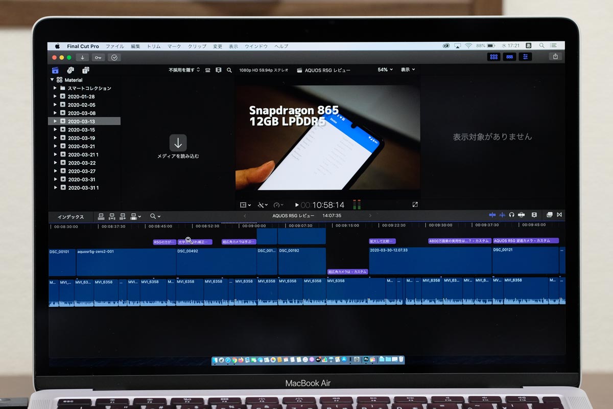Toggle timeline snapping

[x=521, y=215]
